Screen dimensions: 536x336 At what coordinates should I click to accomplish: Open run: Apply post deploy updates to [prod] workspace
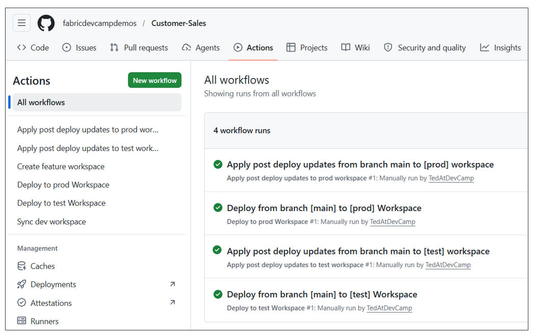(x=360, y=165)
